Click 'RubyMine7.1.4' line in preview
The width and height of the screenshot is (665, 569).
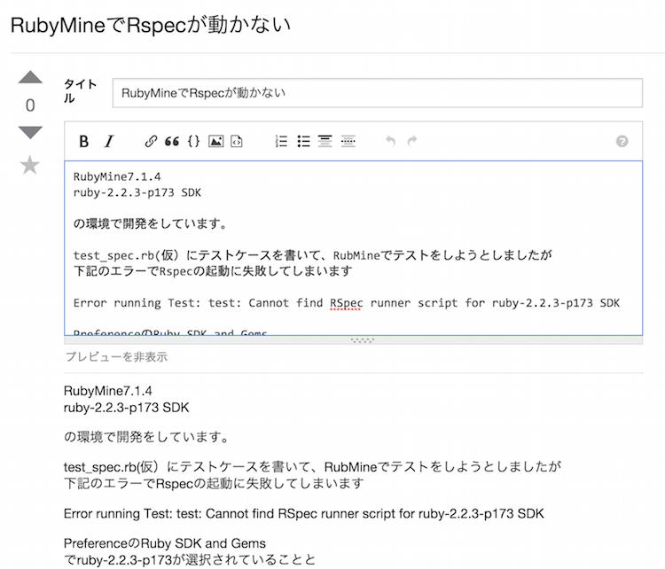107,391
